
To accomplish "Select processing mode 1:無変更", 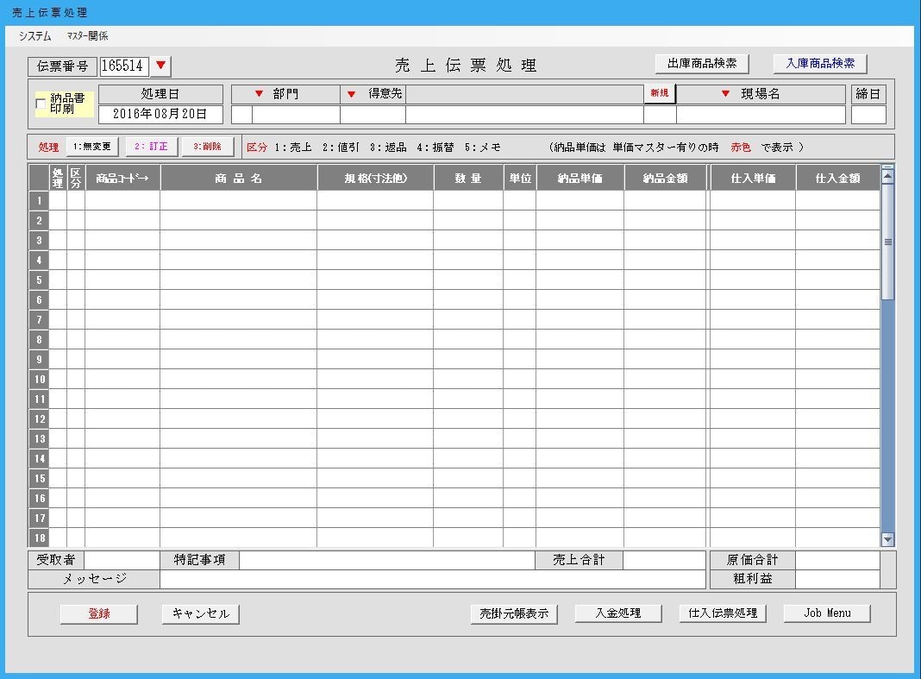I will (92, 147).
